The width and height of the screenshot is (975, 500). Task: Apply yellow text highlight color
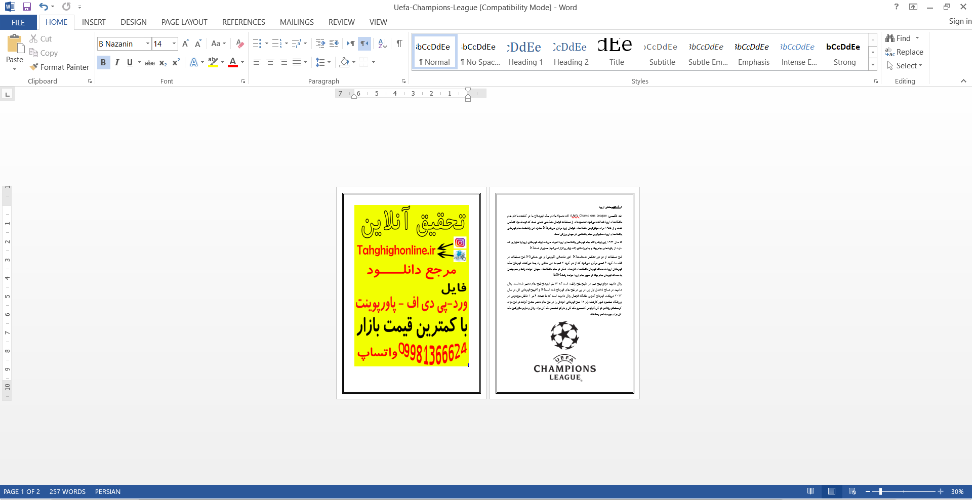point(213,62)
